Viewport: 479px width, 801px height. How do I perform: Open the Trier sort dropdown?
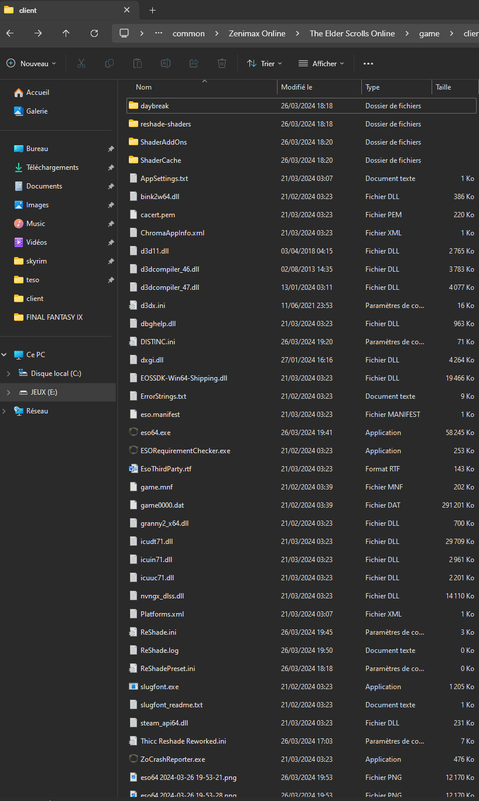pyautogui.click(x=265, y=63)
